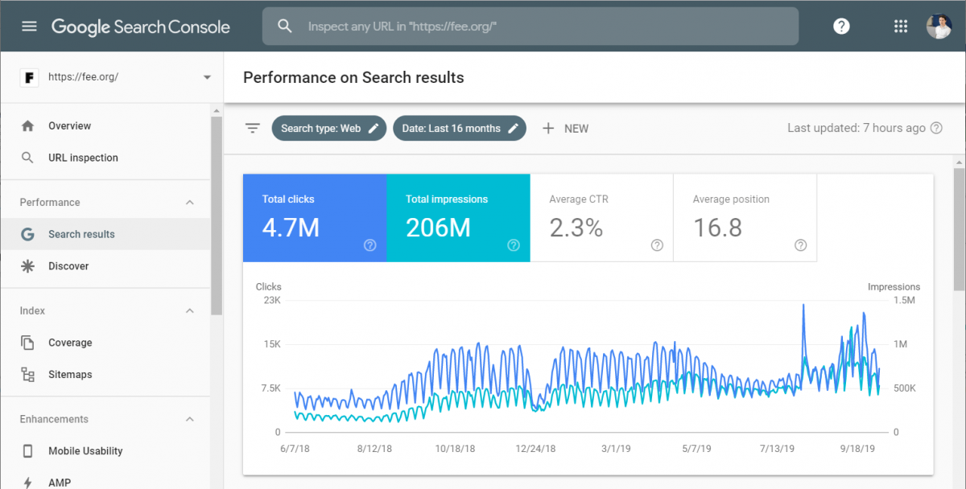Click help icon on Average CTR card
The image size is (966, 489).
(657, 245)
